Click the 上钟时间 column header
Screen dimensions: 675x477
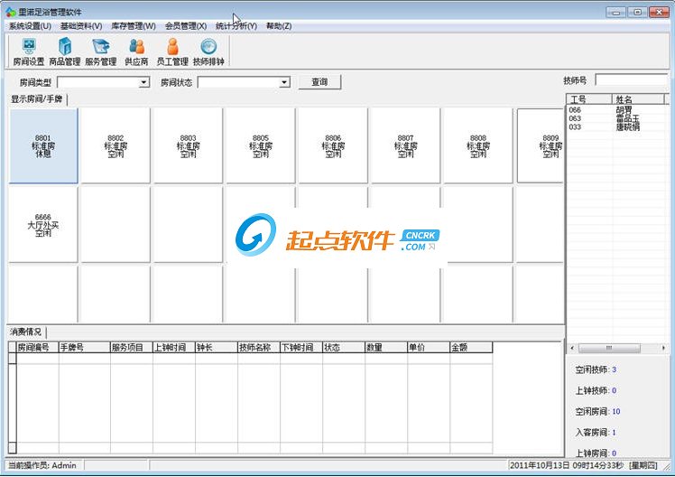(174, 347)
